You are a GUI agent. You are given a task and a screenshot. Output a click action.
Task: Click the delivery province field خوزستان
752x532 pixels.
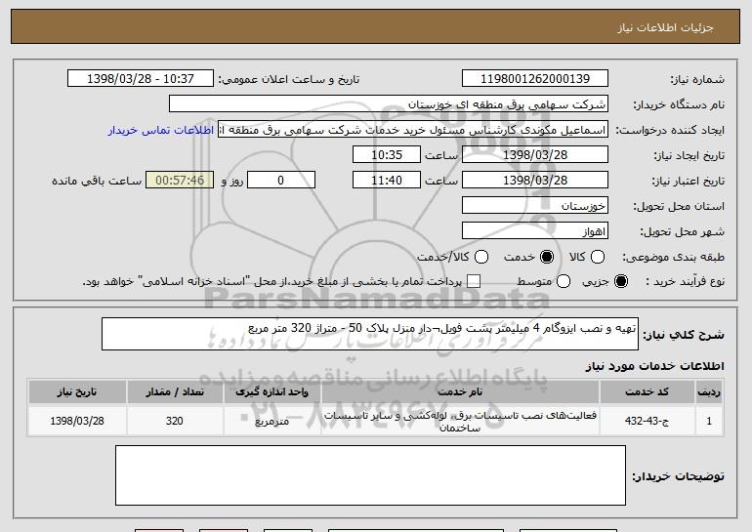coord(534,206)
